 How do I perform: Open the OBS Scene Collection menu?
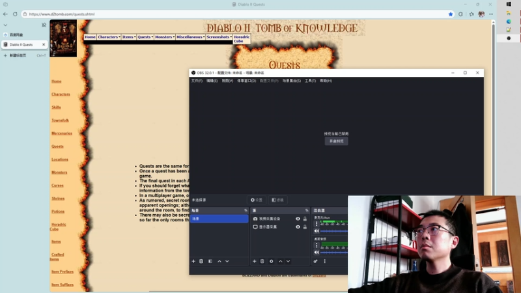pos(291,81)
